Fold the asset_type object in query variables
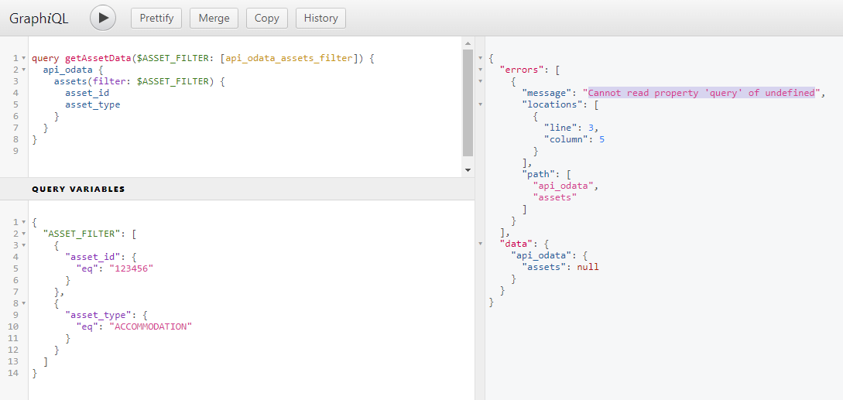The image size is (843, 400). pos(24,316)
